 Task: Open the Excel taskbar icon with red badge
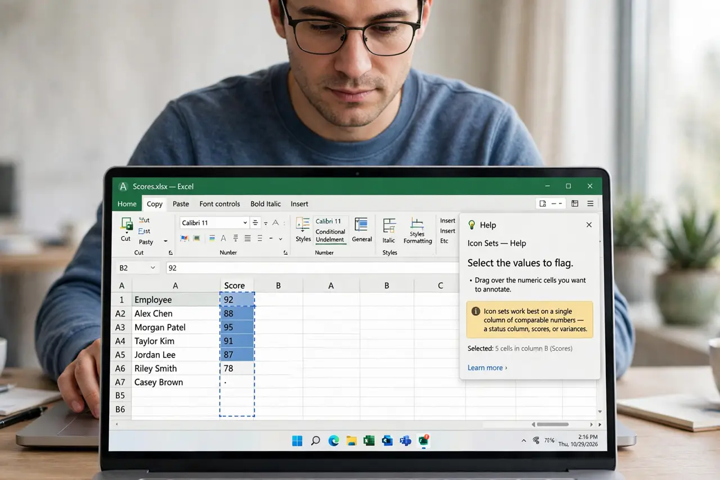pyautogui.click(x=424, y=441)
